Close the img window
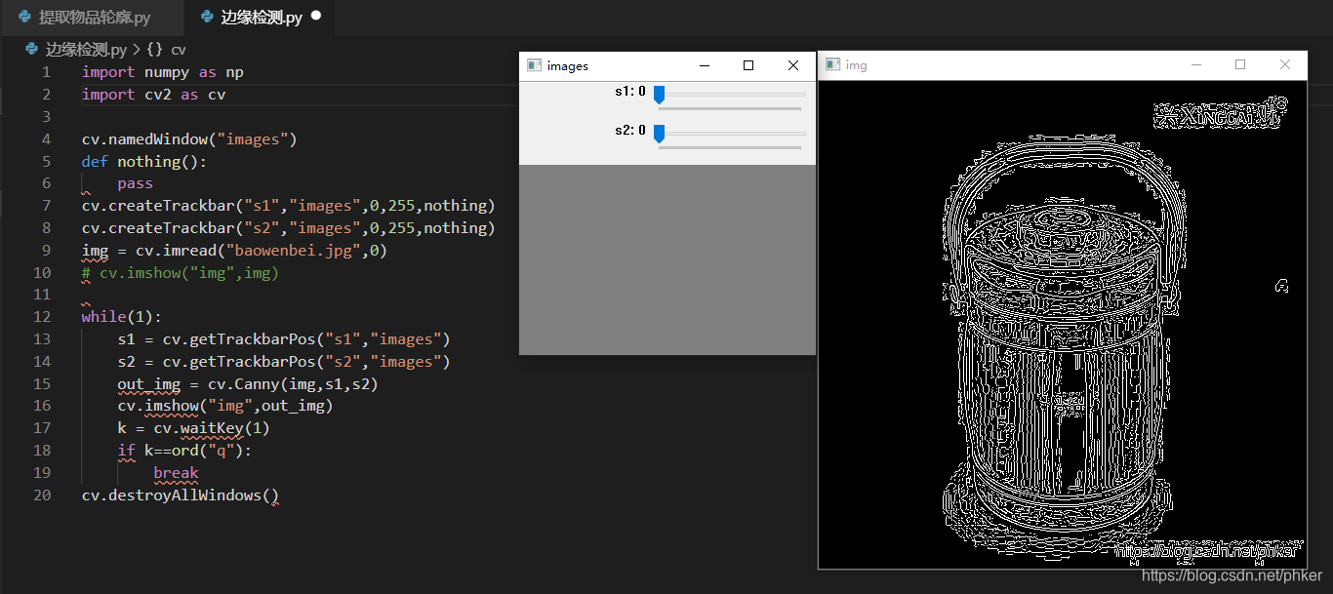Viewport: 1333px width, 594px height. click(1285, 64)
